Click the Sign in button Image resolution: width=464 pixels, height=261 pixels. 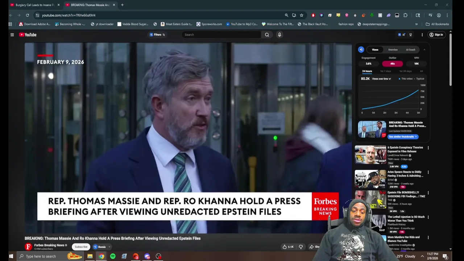(436, 35)
